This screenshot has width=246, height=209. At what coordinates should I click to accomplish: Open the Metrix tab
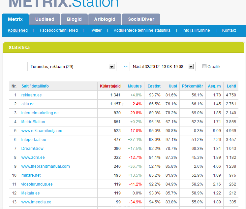[15, 19]
